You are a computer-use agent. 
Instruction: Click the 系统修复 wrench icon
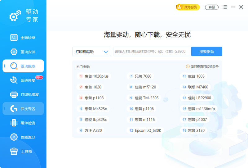click(14, 80)
